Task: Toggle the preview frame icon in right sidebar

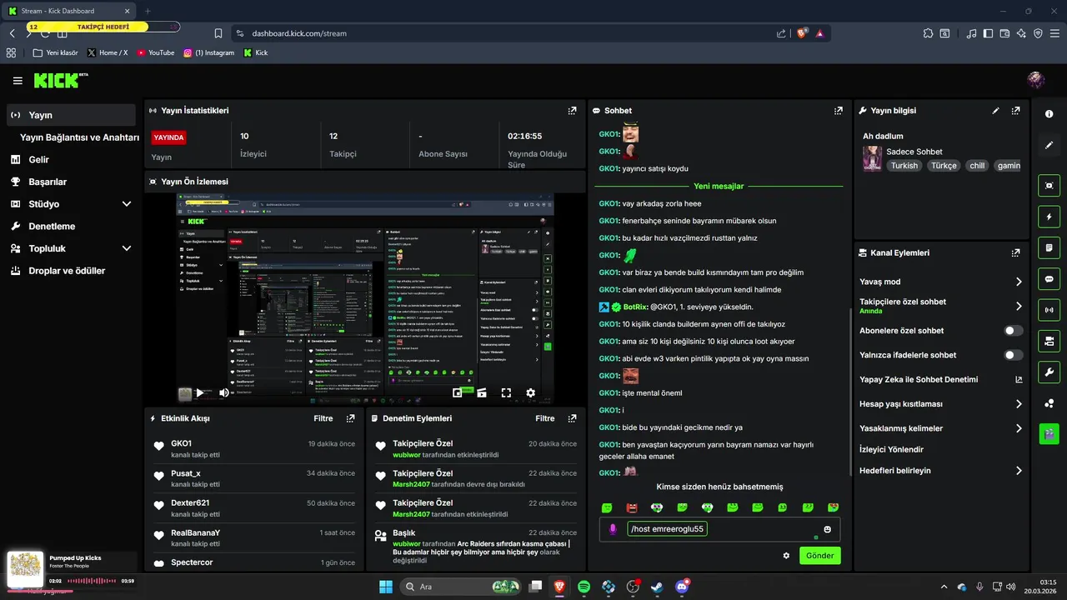Action: 1049,186
